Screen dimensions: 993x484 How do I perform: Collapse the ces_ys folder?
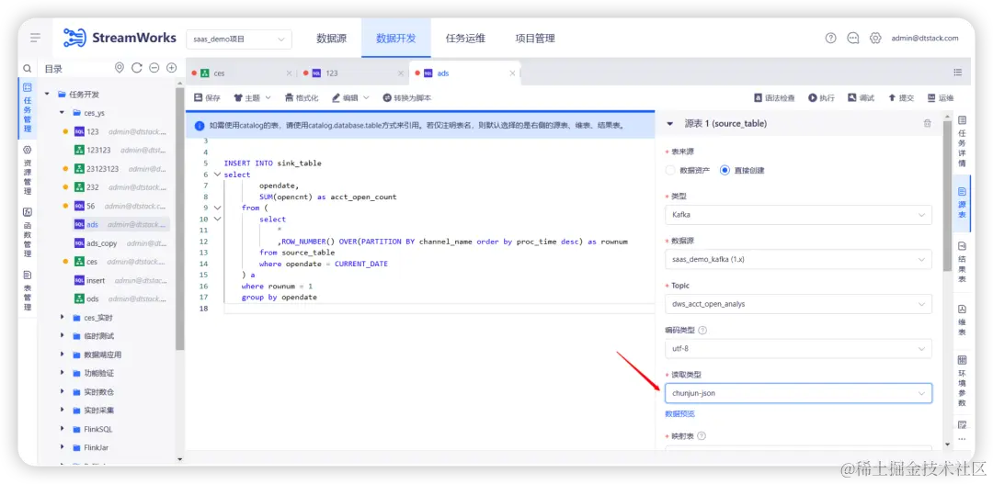63,113
